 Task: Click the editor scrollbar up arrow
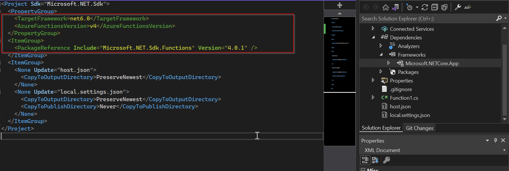click(340, 14)
